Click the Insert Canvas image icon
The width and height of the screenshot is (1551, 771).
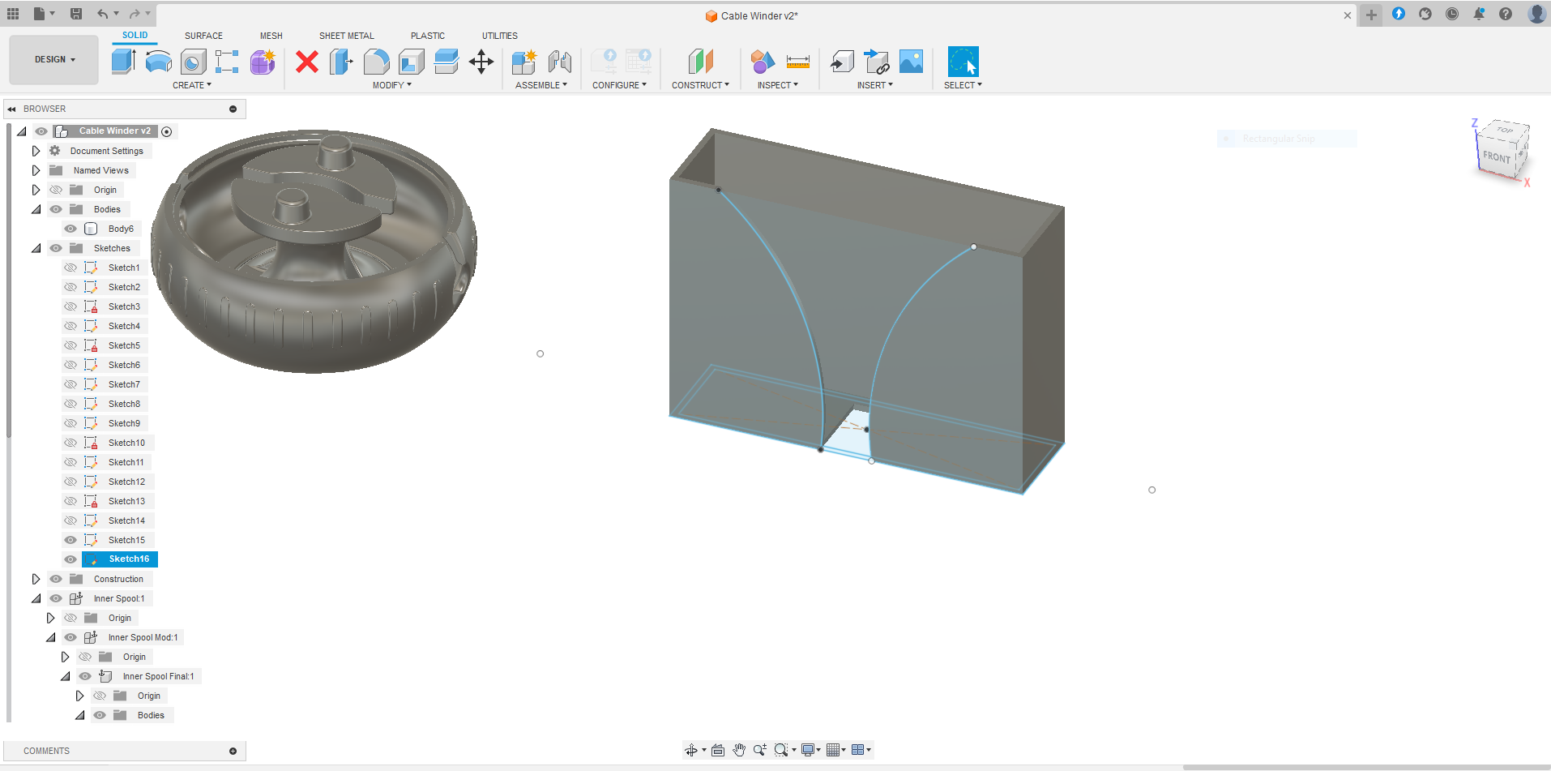[912, 62]
